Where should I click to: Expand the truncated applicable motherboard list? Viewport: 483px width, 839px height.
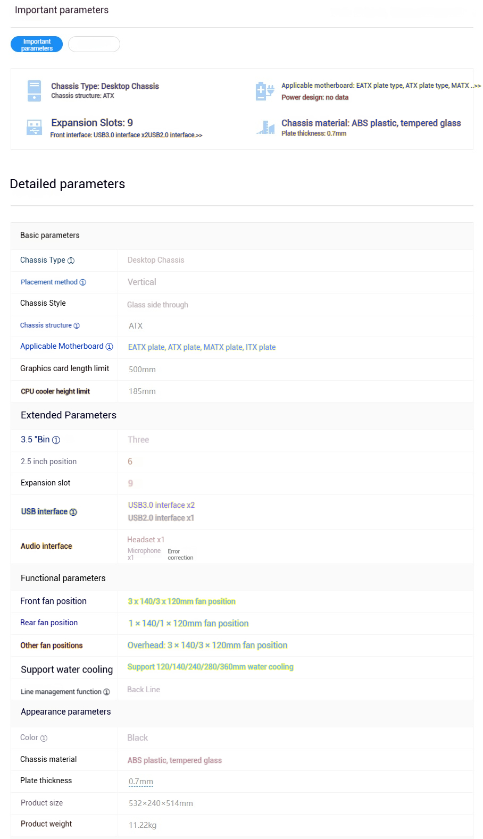tap(476, 86)
